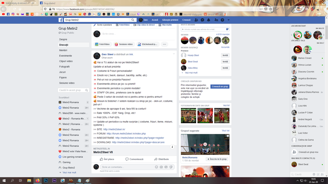Open the header account dropdown arrow
328x184 pixels.
[x=229, y=20]
